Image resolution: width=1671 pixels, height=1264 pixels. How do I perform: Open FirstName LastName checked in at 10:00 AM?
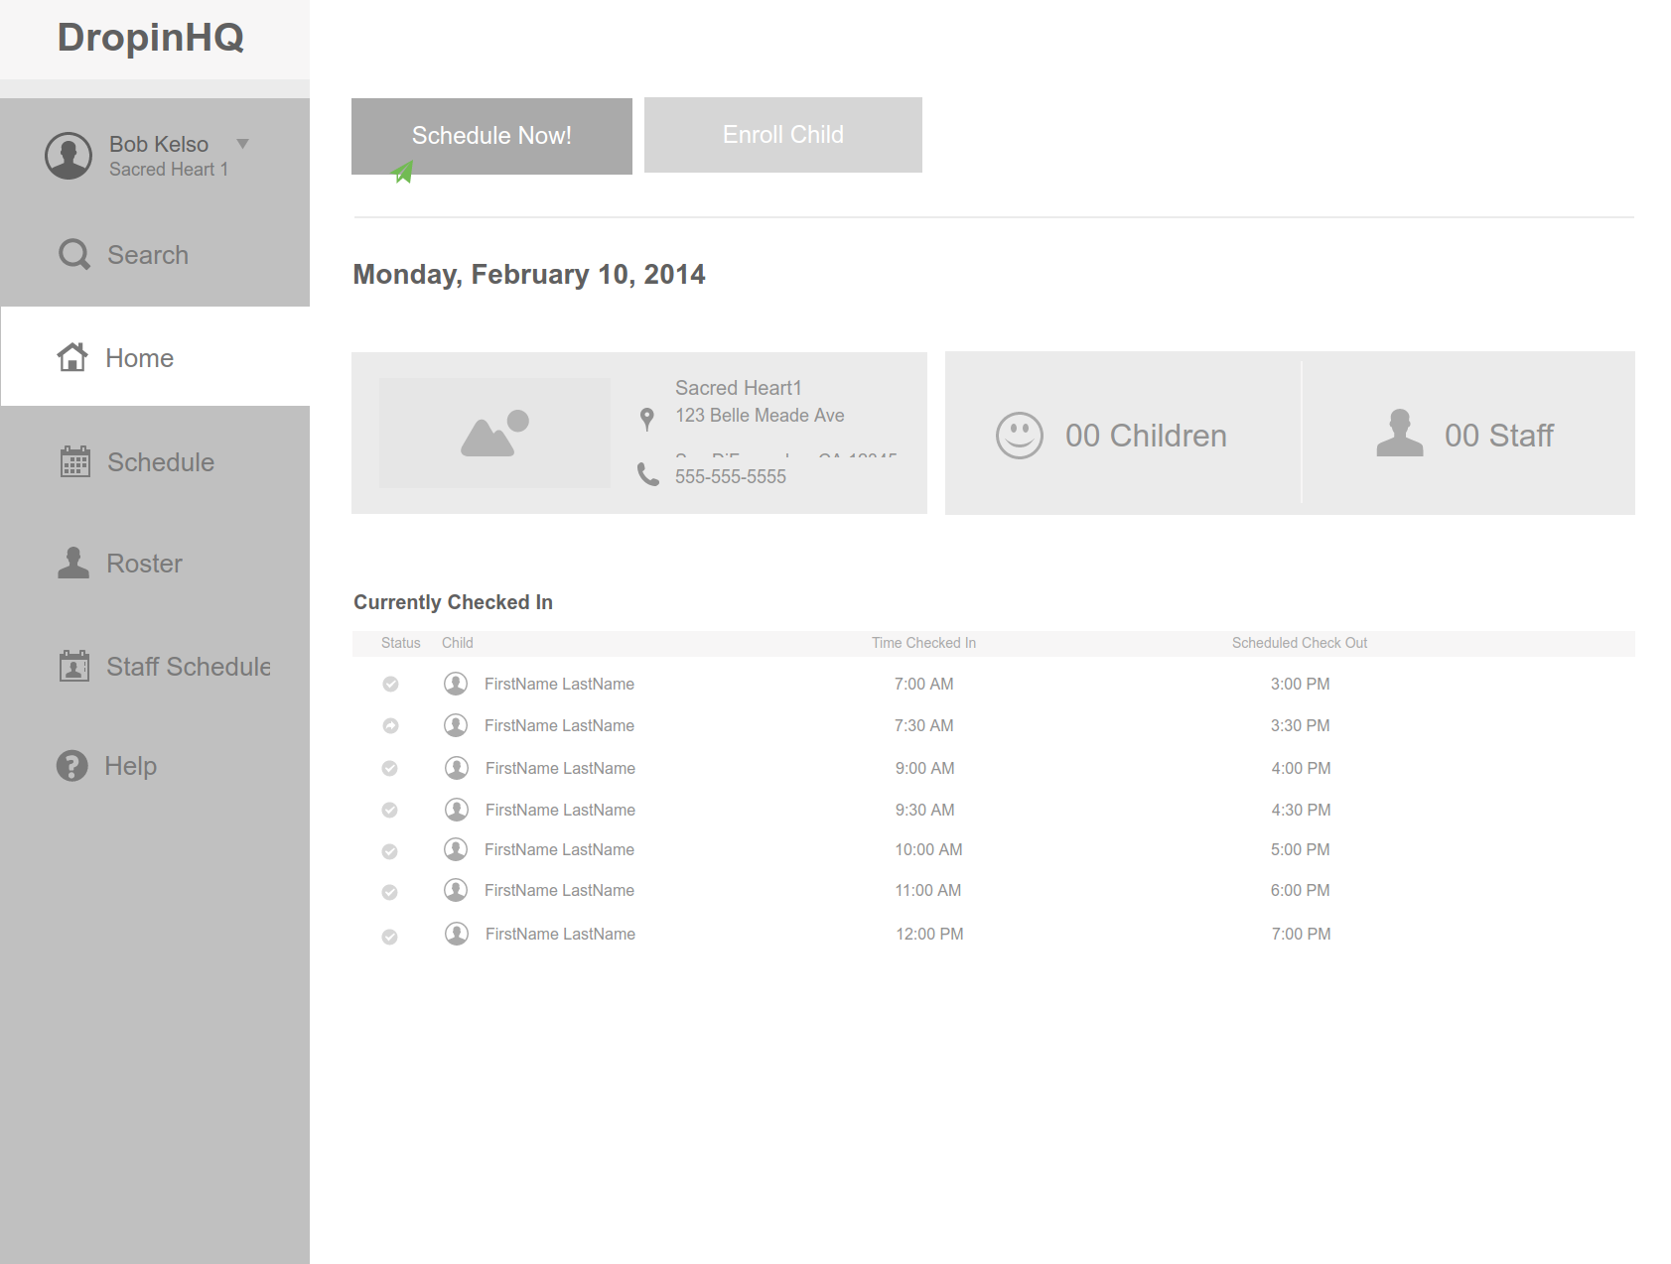click(559, 849)
